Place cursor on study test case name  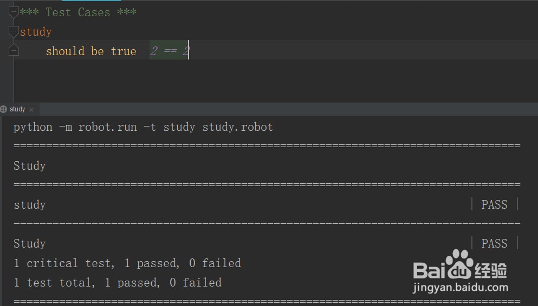[x=36, y=32]
